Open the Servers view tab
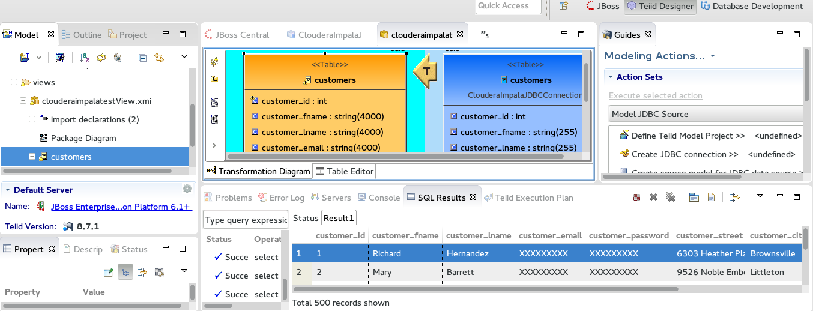Screen dimensions: 813x311 (330, 198)
